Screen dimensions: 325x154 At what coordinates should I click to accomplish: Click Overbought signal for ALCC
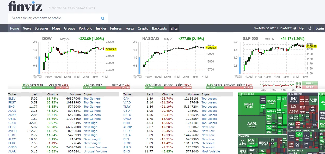click(x=92, y=139)
